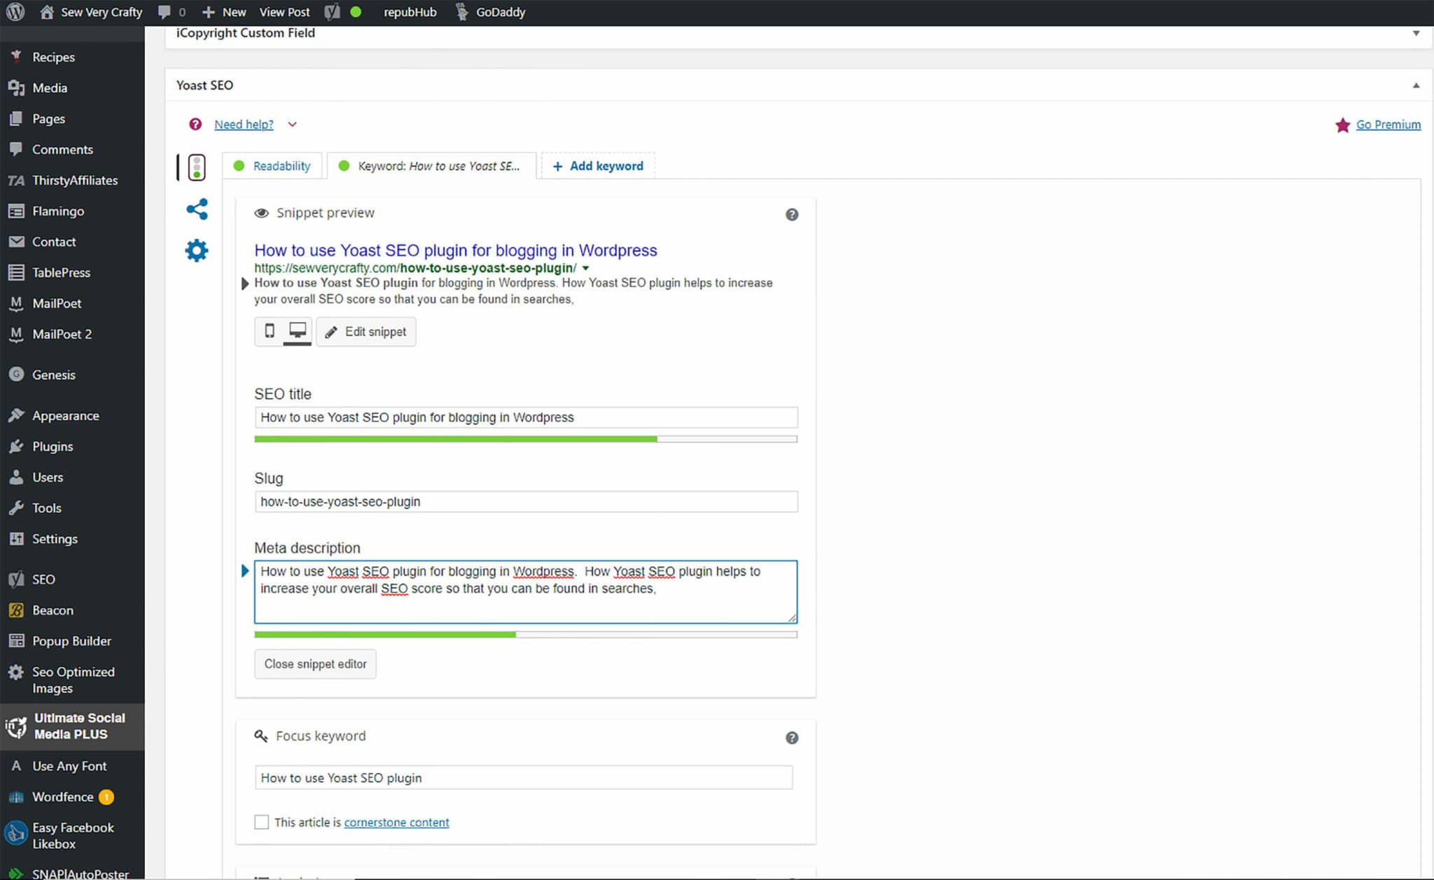
Task: Switch to desktop snippet preview
Action: [x=298, y=330]
